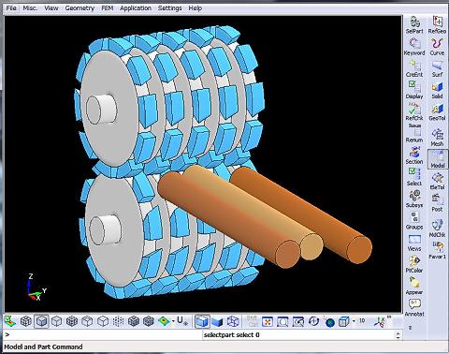This screenshot has height=354, width=449.
Task: Click the PtColor part color icon
Action: click(414, 264)
